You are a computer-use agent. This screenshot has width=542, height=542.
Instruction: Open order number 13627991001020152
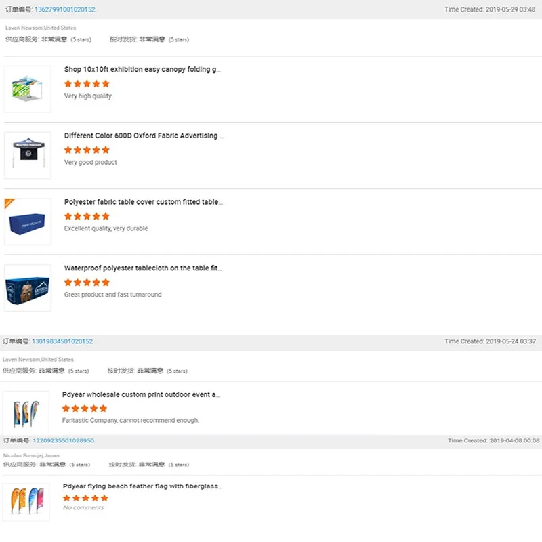click(64, 9)
